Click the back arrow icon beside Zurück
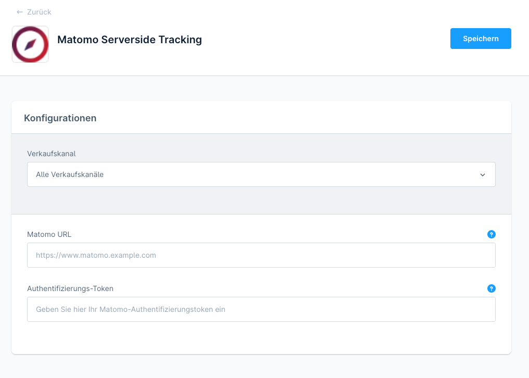The width and height of the screenshot is (529, 378). (x=20, y=12)
